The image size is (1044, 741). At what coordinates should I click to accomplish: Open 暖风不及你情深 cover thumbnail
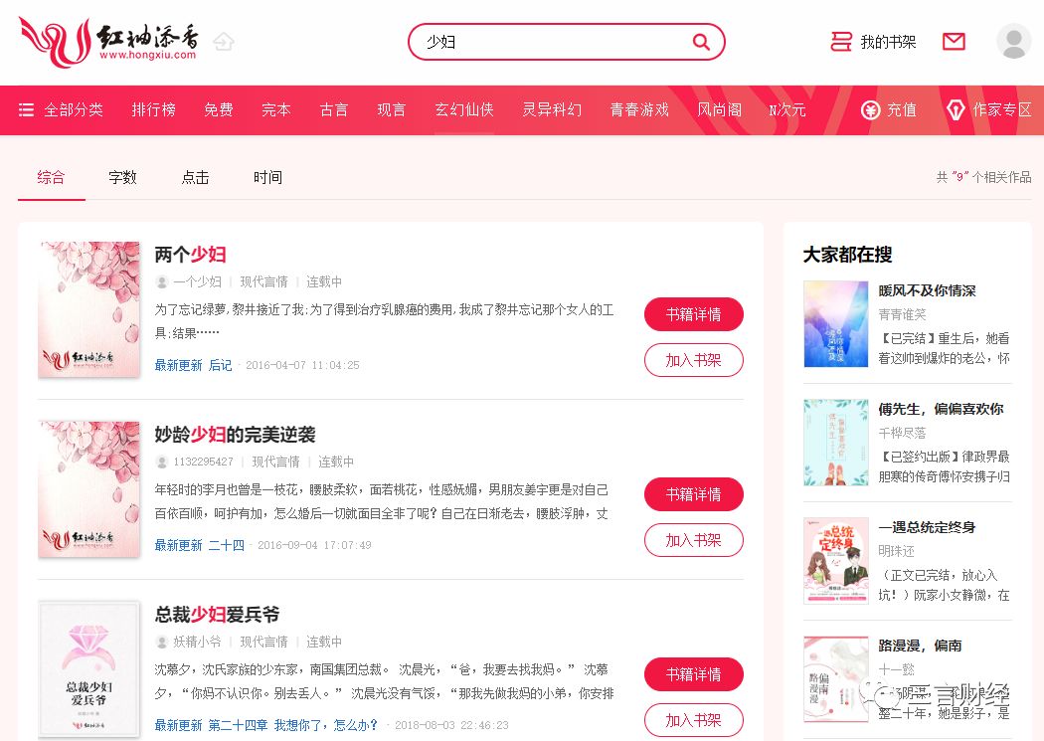(x=835, y=324)
